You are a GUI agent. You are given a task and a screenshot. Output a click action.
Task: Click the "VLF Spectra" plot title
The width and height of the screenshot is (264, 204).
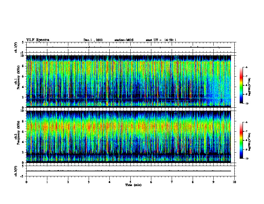38,40
